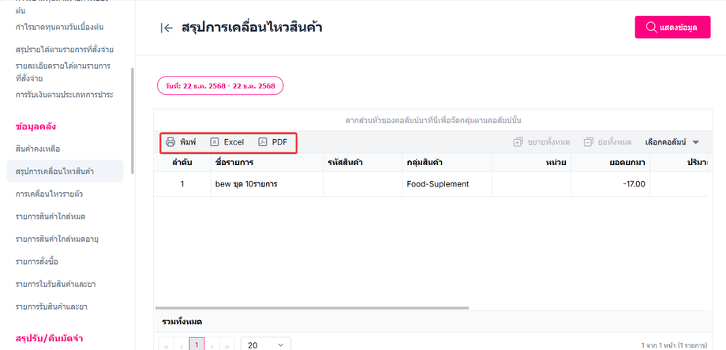Click the collapse-all minus icon
726x350 pixels.
[x=589, y=142]
